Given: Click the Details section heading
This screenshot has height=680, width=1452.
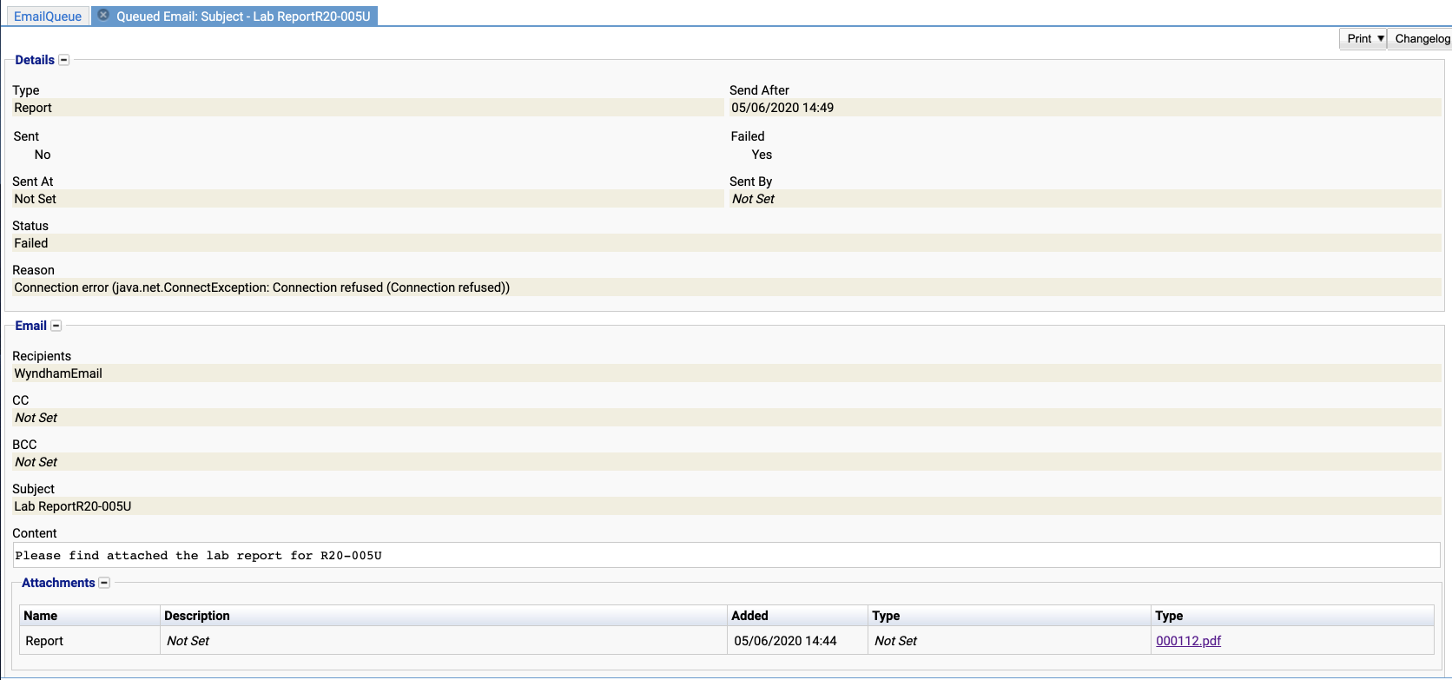Looking at the screenshot, I should tap(35, 60).
